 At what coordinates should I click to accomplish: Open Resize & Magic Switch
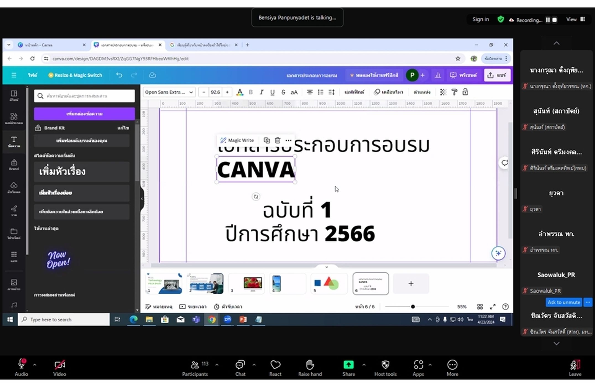(x=75, y=75)
